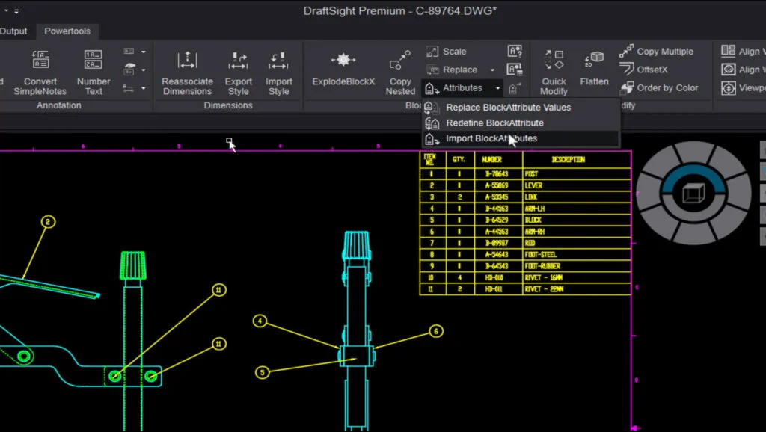Open the Number Text tool

click(x=94, y=72)
